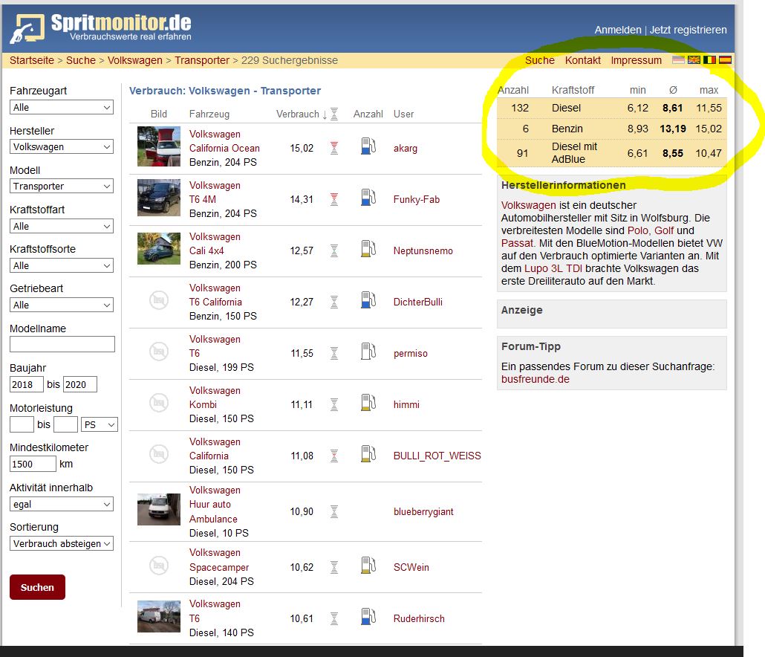This screenshot has width=765, height=657.
Task: Open the Fahrzeugart dropdown
Action: [62, 108]
